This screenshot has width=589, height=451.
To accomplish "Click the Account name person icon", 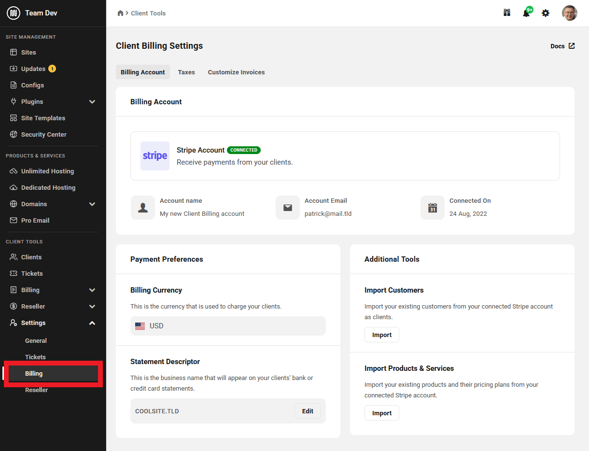I will [143, 208].
